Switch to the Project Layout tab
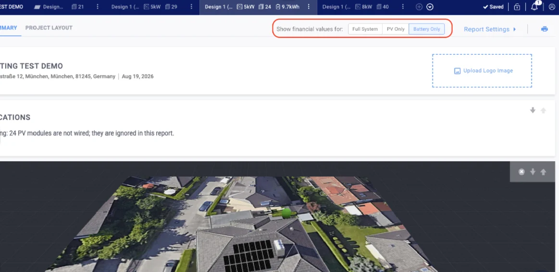 pos(49,28)
